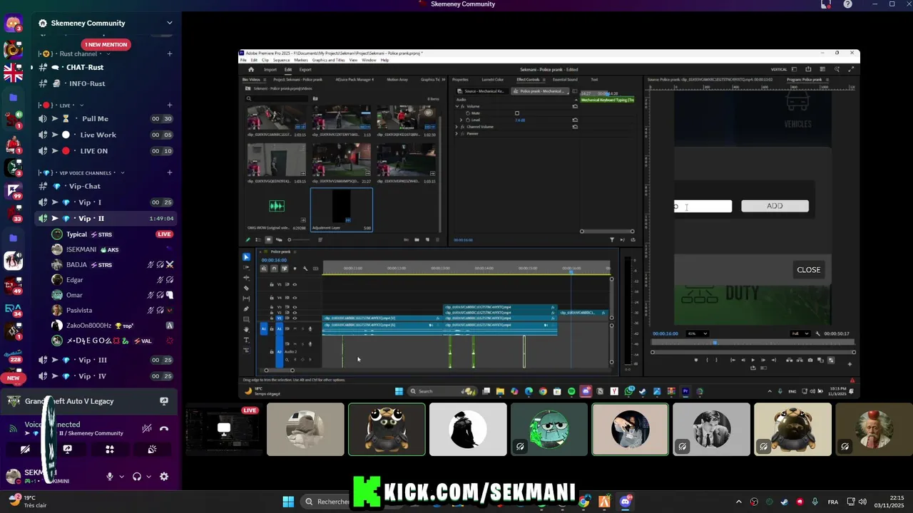Screen dimensions: 913x513
Task: Click the Project panel search field
Action: click(277, 98)
